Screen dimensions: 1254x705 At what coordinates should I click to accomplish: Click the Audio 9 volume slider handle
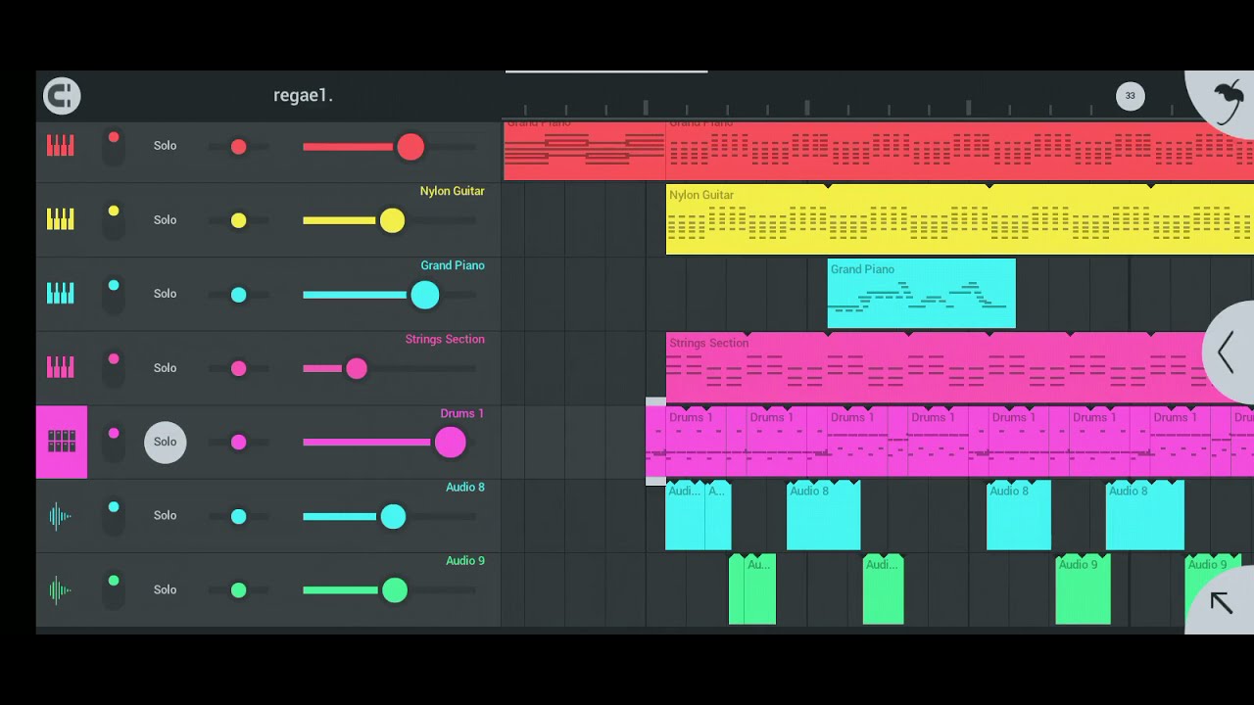pyautogui.click(x=395, y=590)
